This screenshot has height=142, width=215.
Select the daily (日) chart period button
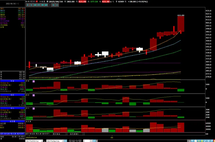(x=50, y=5)
